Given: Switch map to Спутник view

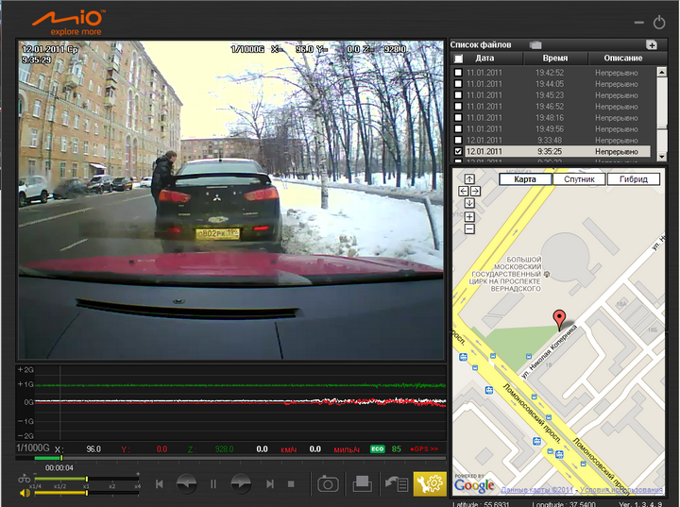Looking at the screenshot, I should pyautogui.click(x=578, y=179).
